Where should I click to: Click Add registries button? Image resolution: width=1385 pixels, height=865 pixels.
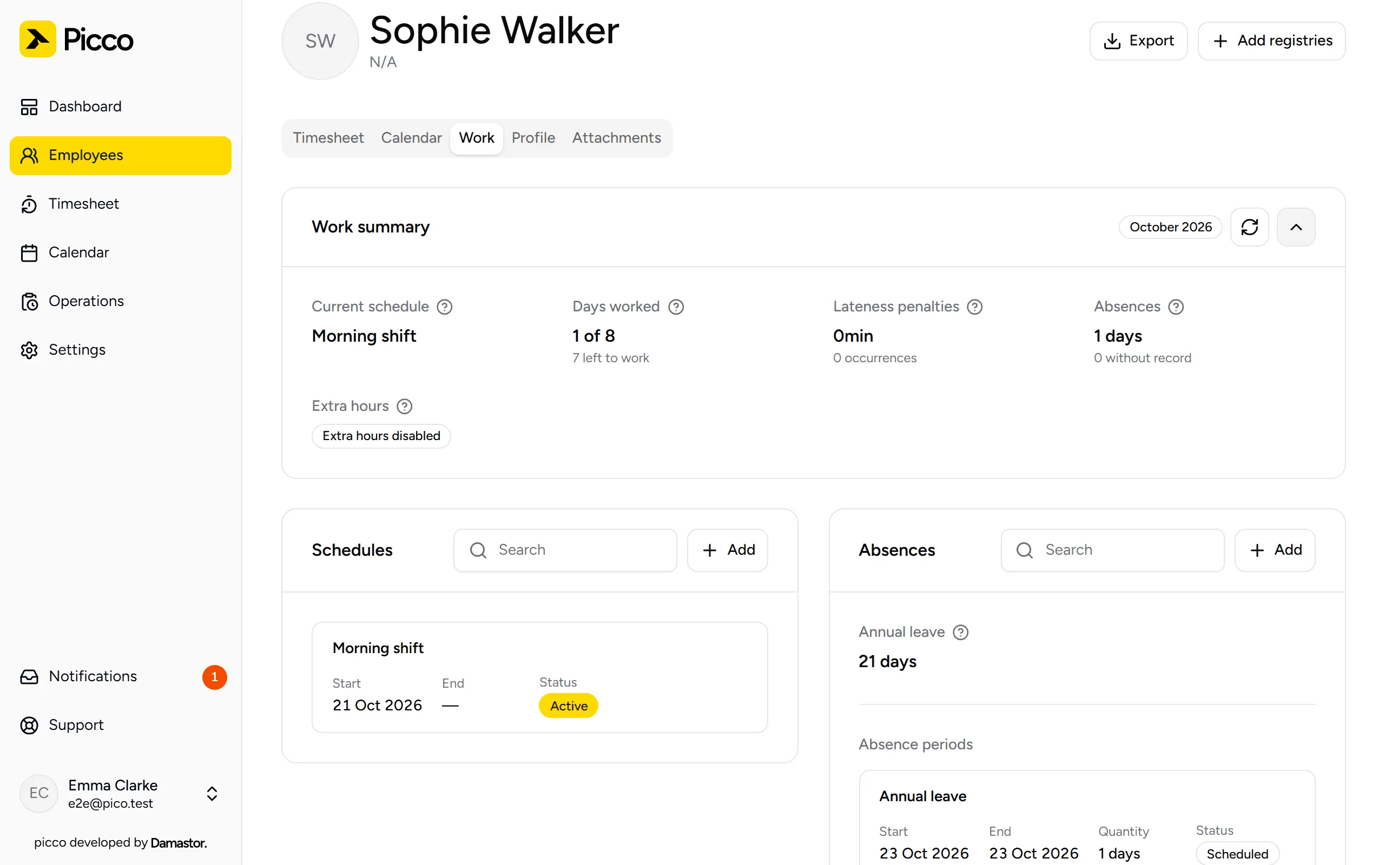[x=1271, y=41]
